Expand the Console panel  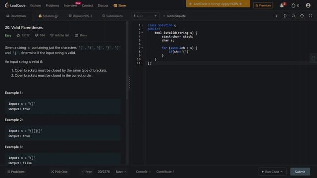(143, 172)
